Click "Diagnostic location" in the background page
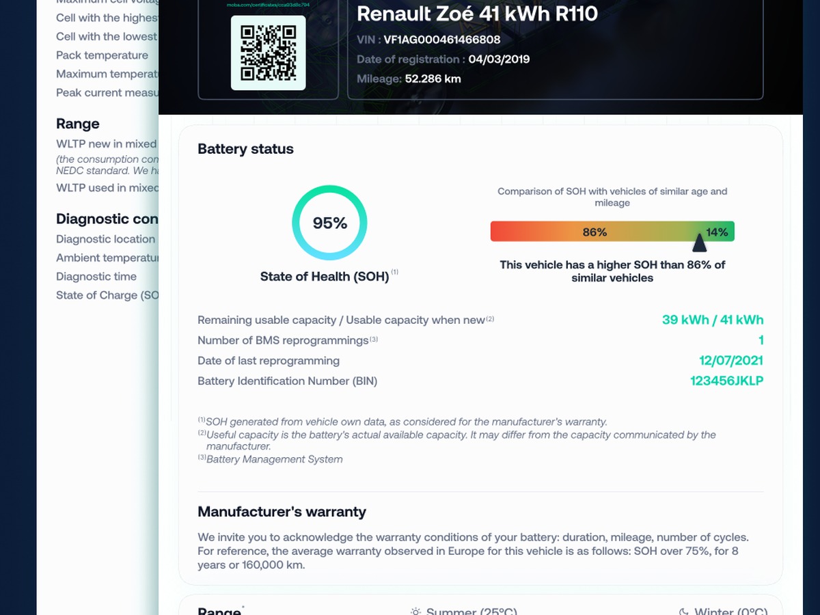The width and height of the screenshot is (820, 615). (106, 239)
